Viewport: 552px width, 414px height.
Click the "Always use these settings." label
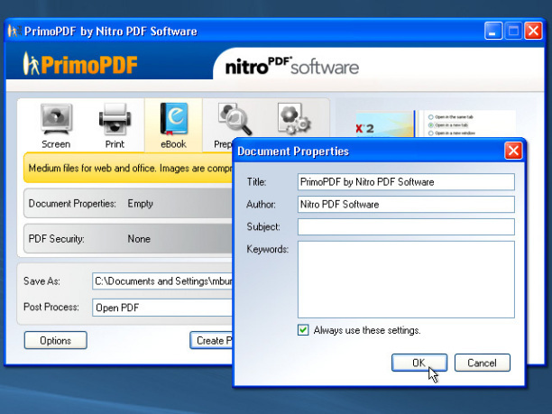tap(367, 330)
